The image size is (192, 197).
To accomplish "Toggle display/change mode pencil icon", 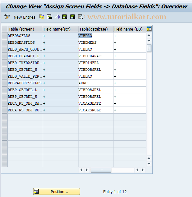I will click(7, 17).
